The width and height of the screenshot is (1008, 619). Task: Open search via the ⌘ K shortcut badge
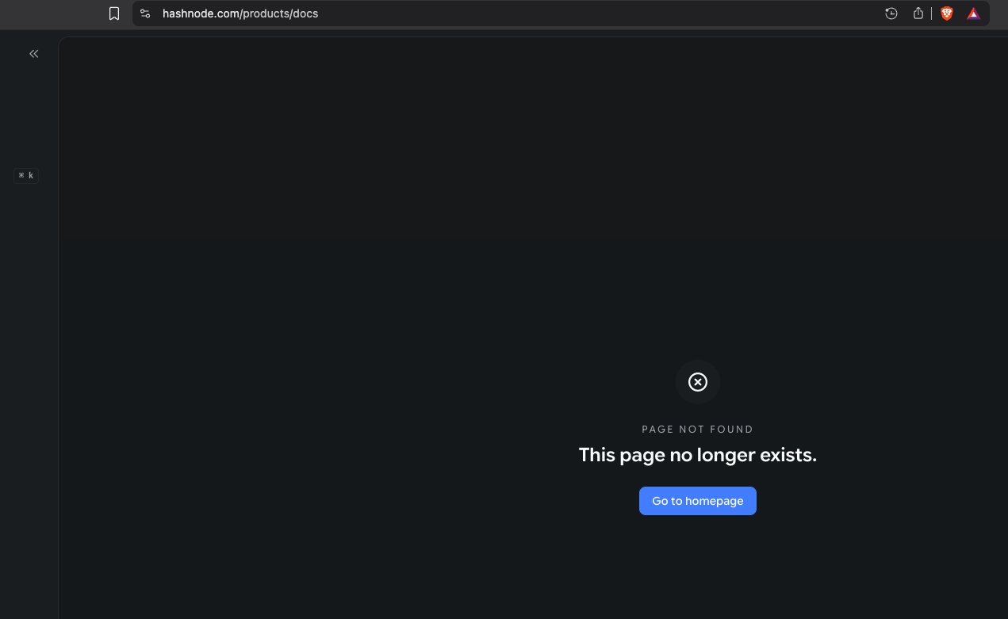point(26,176)
